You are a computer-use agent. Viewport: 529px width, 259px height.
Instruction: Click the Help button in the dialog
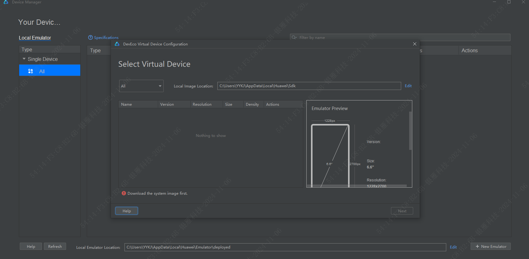[x=127, y=211]
